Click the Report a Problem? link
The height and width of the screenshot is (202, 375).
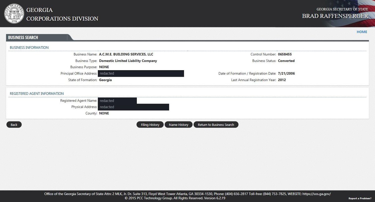point(360,199)
